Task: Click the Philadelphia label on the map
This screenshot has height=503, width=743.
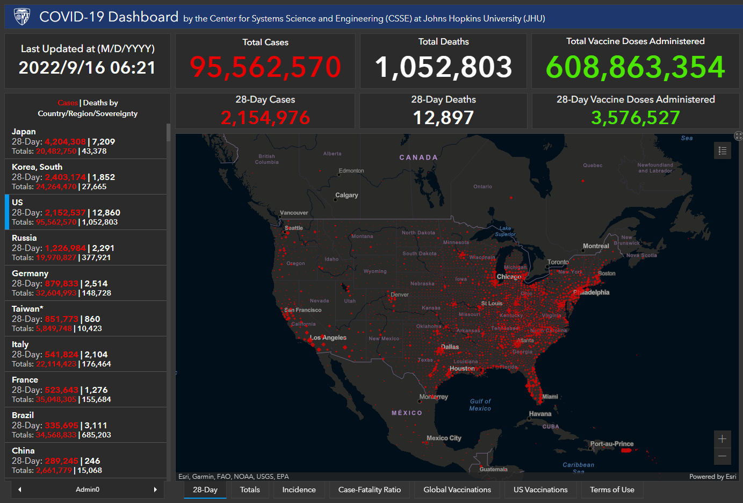Action: click(591, 292)
